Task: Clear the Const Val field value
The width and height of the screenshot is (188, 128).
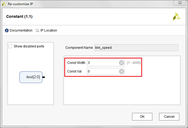Action: [122, 71]
